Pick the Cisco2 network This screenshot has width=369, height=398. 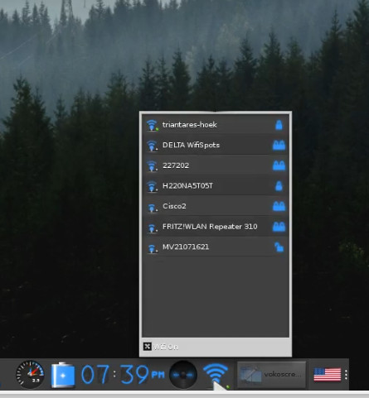tap(216, 206)
